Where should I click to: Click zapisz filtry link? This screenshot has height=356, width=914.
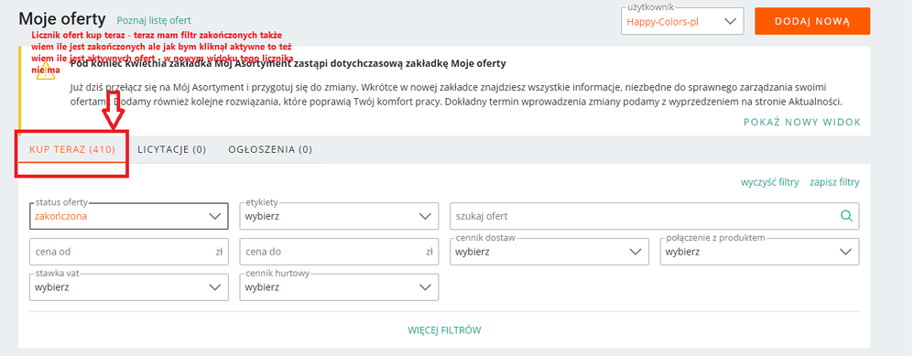(x=834, y=182)
